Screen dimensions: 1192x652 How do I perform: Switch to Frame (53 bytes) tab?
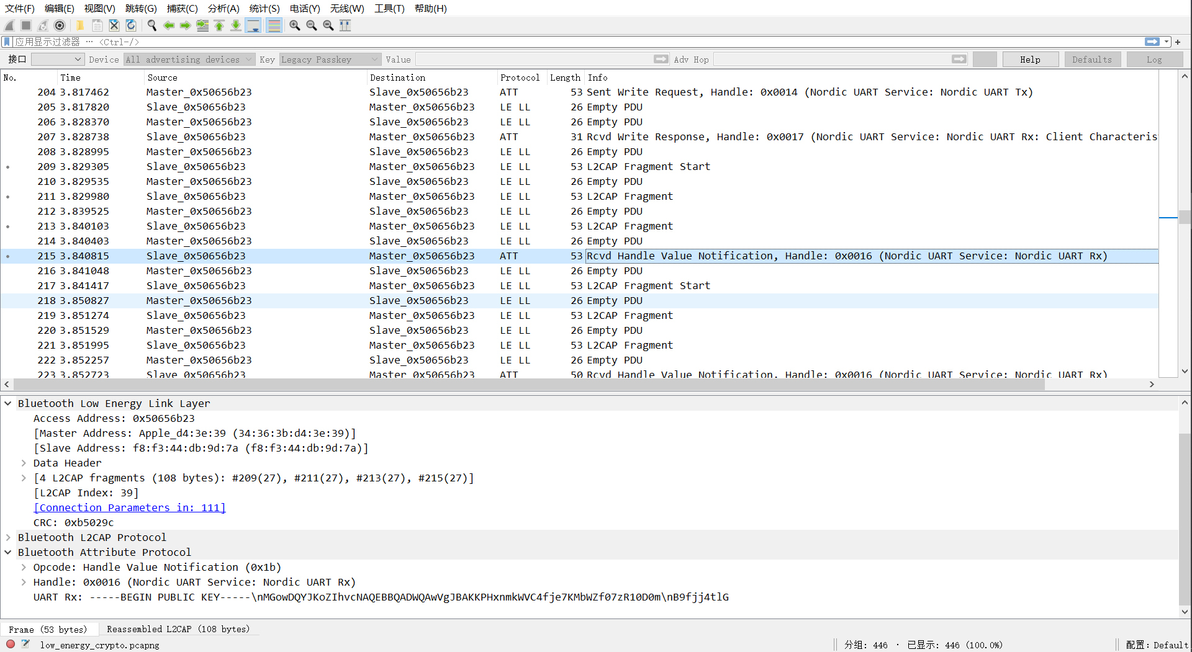(48, 629)
